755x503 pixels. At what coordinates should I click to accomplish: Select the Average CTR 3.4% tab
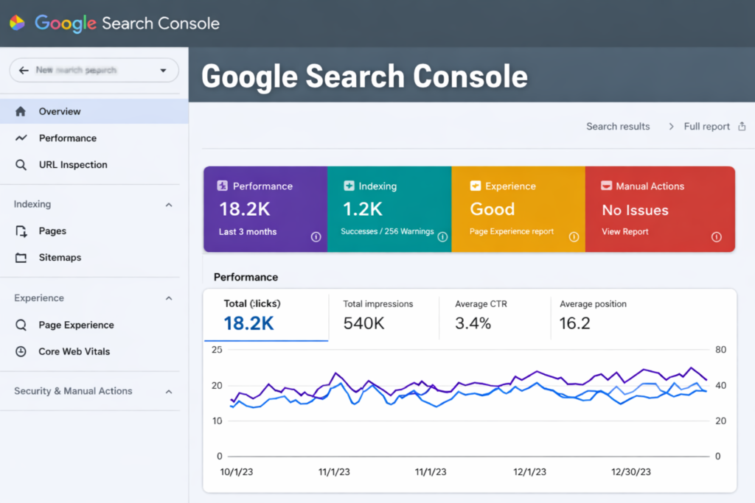point(495,317)
